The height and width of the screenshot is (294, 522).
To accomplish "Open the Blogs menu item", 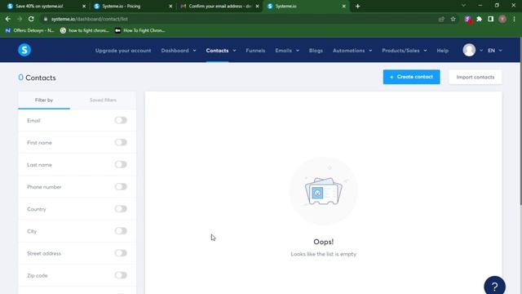I will click(x=316, y=51).
